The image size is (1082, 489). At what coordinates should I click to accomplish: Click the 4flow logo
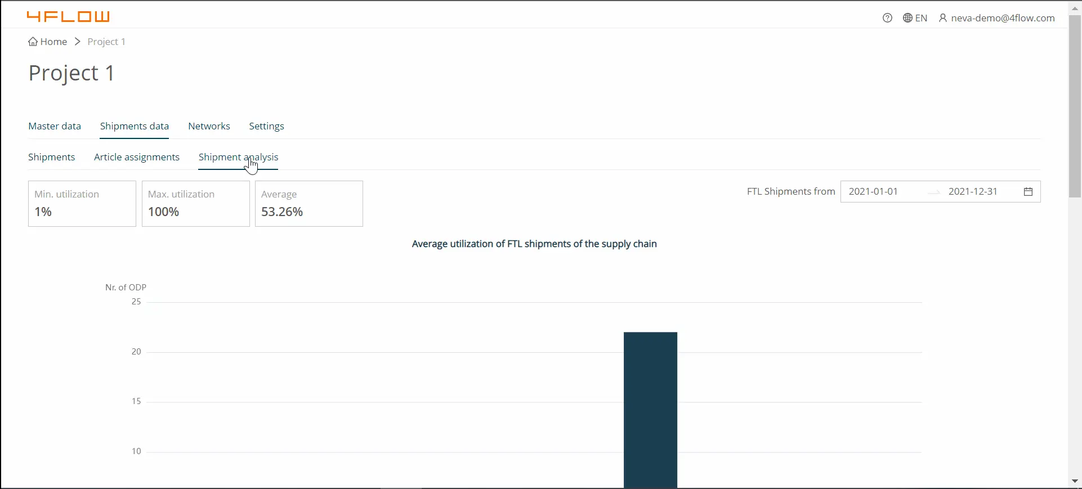click(x=68, y=17)
